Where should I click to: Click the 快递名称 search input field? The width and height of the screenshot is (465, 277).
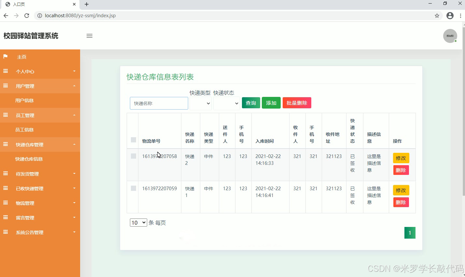[159, 103]
